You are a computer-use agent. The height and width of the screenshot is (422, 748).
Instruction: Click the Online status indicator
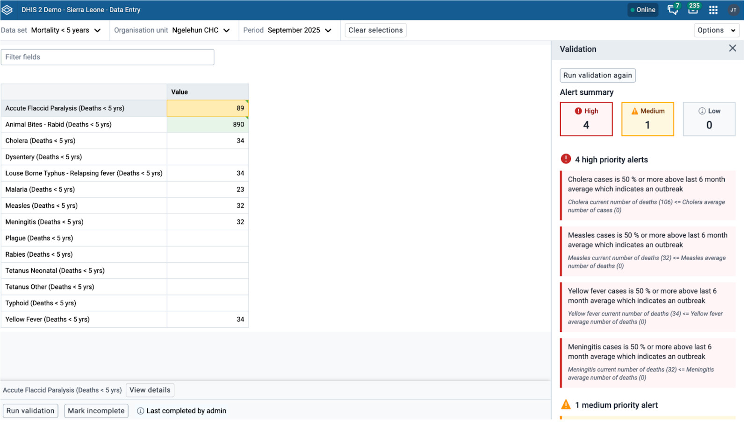643,10
